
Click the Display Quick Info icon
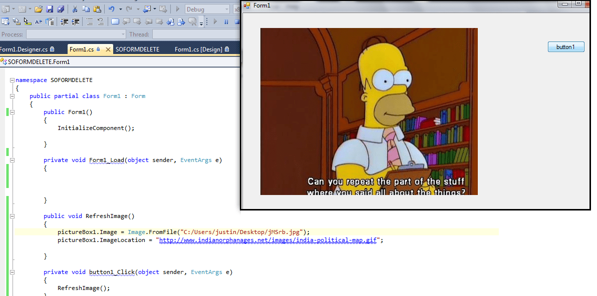pos(28,21)
